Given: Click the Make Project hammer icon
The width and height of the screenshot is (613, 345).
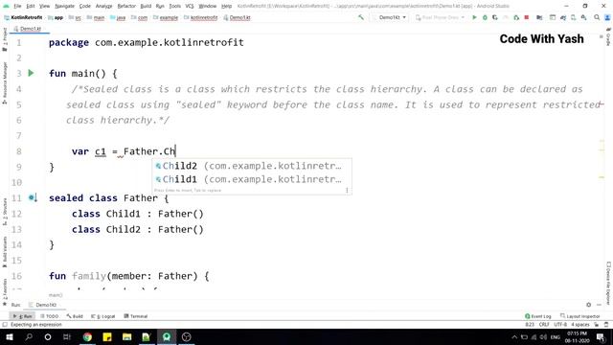Looking at the screenshot, I should (361, 17).
